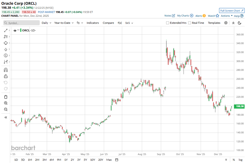Select the 1D time range
This screenshot has height=164, width=247.
16,160
